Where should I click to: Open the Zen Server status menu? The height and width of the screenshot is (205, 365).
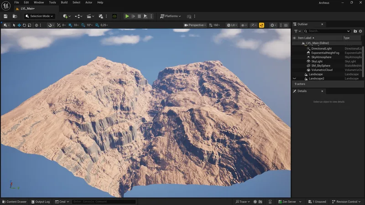click(x=290, y=202)
